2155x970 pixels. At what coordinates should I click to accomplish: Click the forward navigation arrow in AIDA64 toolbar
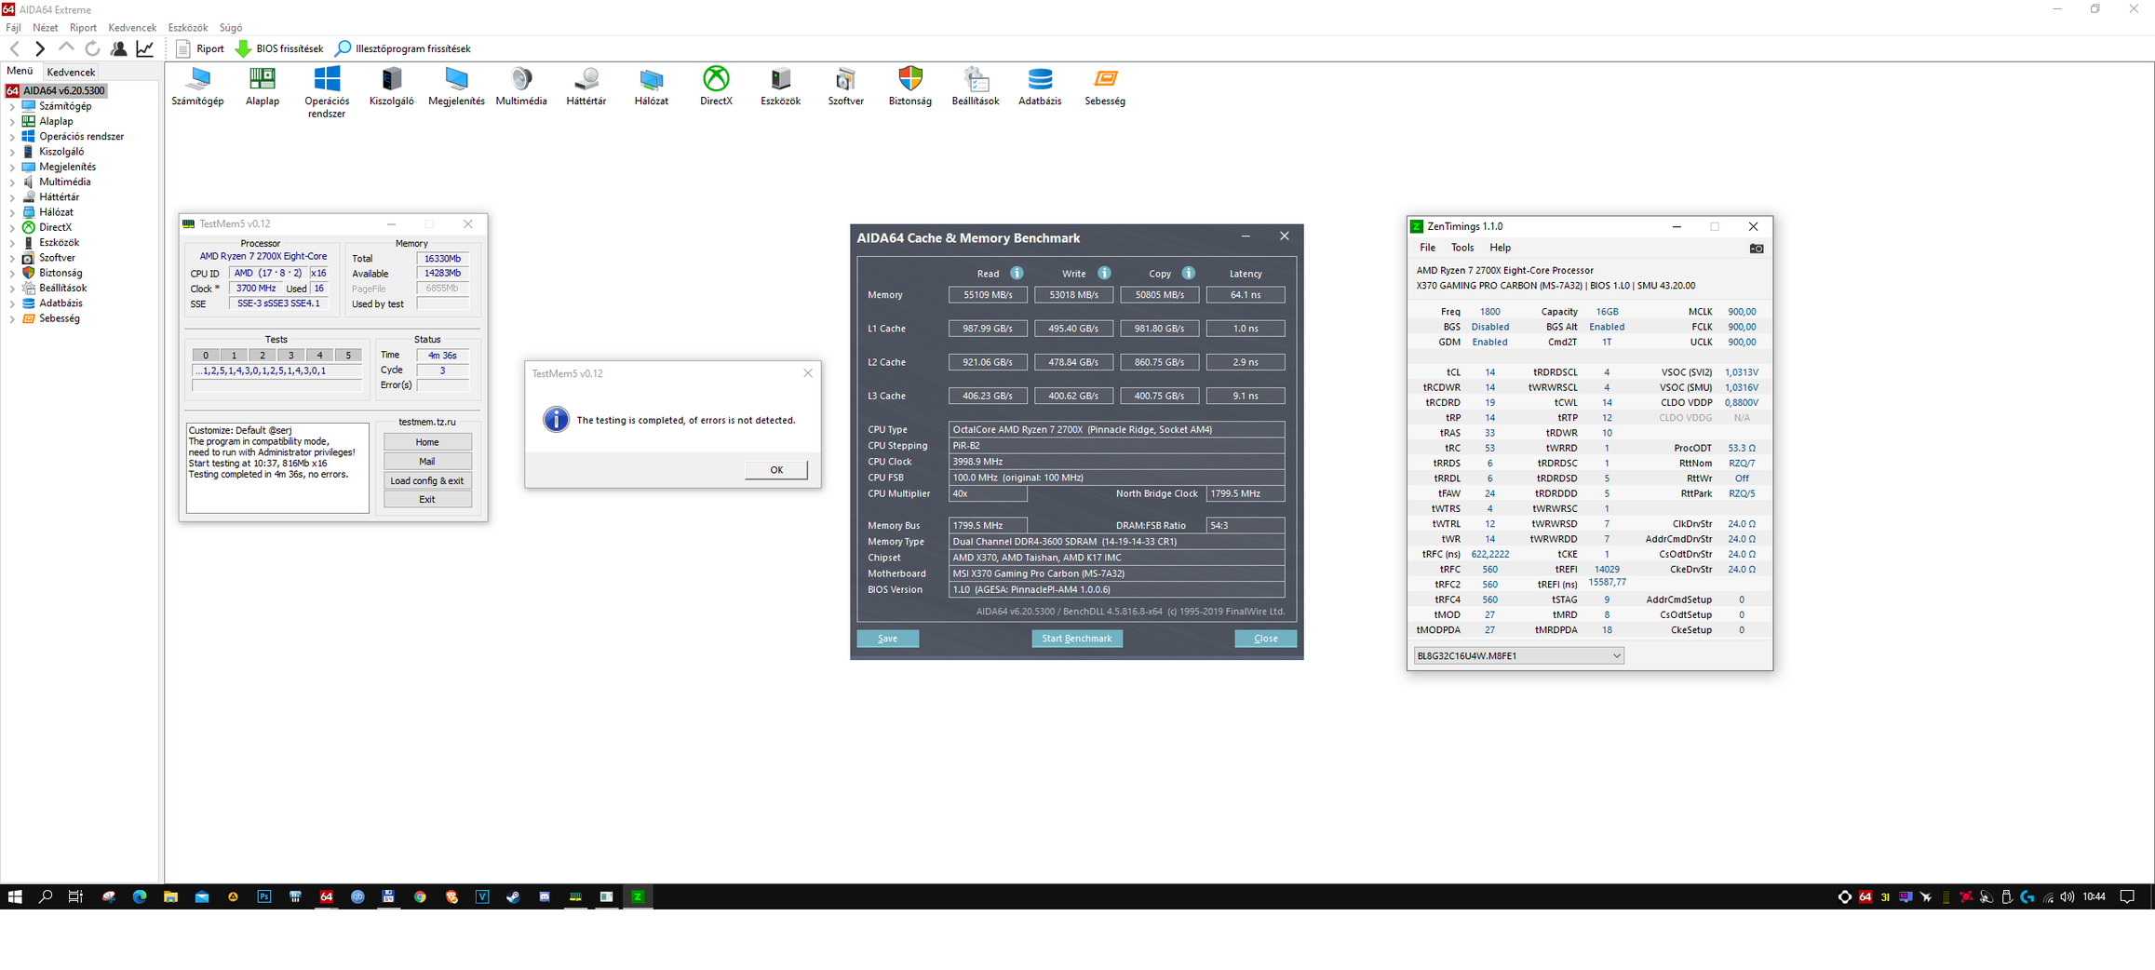click(x=40, y=48)
